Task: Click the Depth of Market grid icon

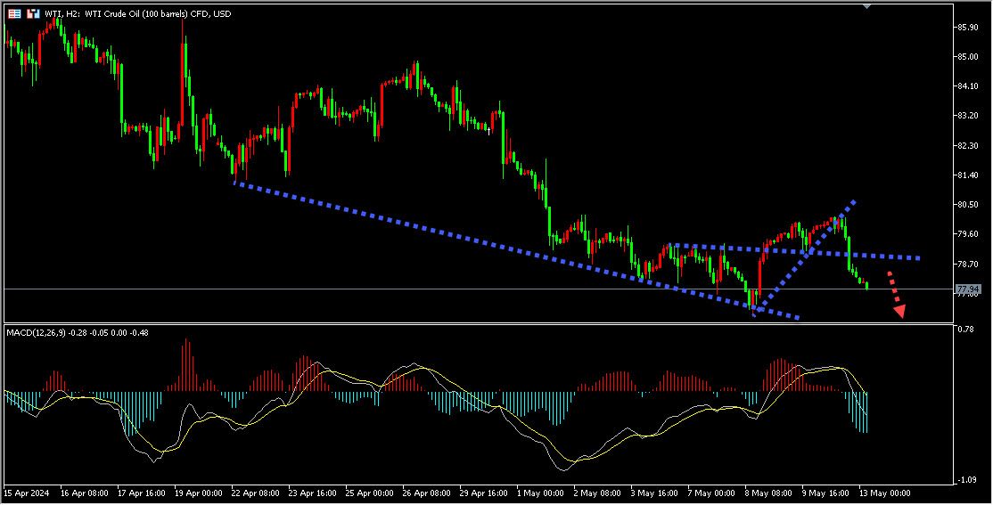Action: (x=14, y=13)
